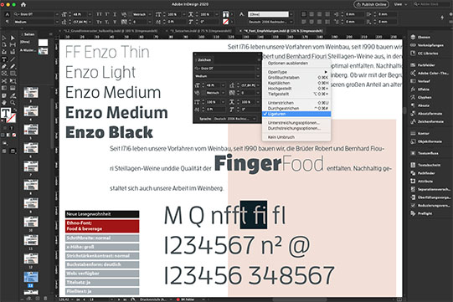Image resolution: width=453 pixels, height=302 pixels.
Task: Open the Verknüpfungen panel
Action: coord(427,45)
